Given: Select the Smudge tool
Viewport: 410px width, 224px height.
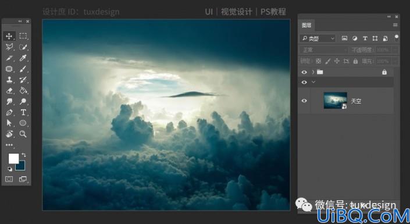Looking at the screenshot, I should [9, 102].
